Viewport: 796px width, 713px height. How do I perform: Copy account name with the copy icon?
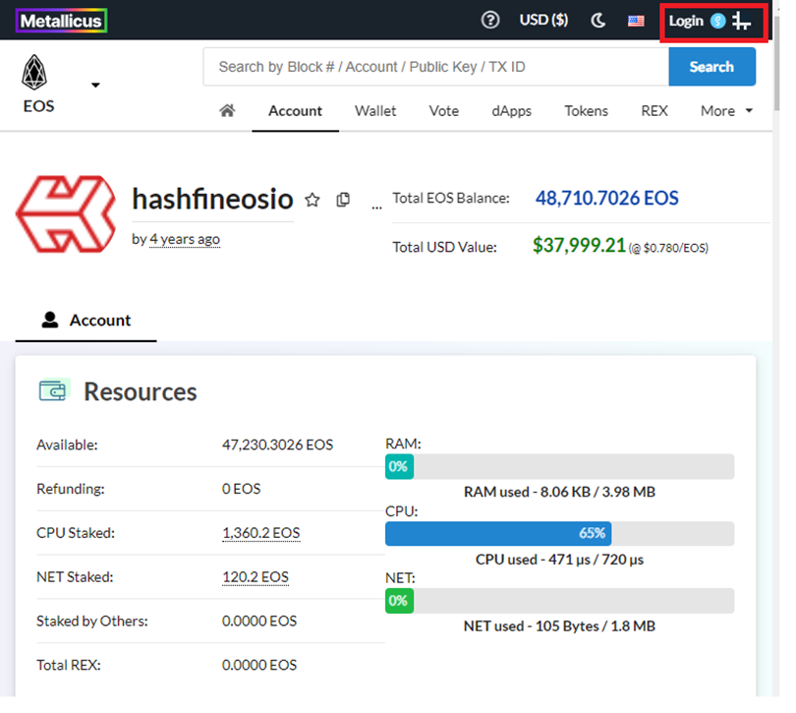pyautogui.click(x=343, y=200)
